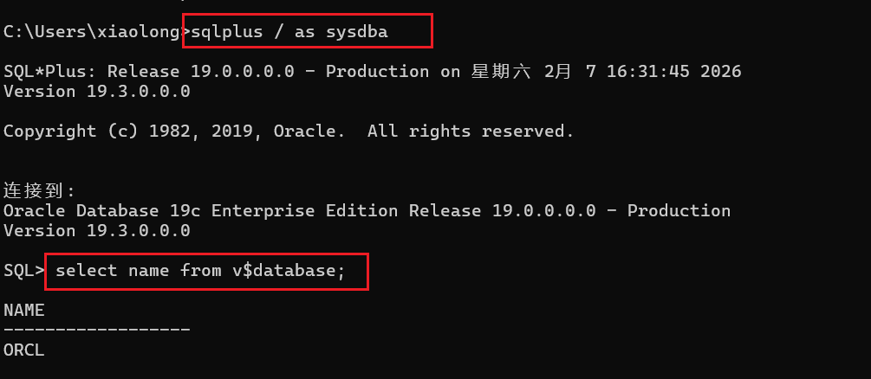Click the timestamp 16:31:45 2026

pyautogui.click(x=673, y=71)
